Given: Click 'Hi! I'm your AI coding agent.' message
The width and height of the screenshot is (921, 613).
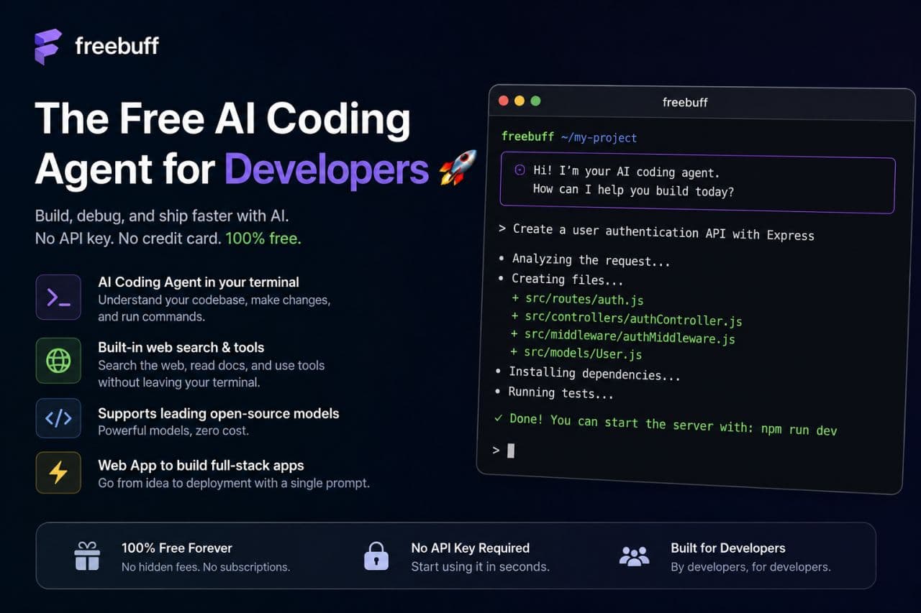Looking at the screenshot, I should [x=626, y=172].
